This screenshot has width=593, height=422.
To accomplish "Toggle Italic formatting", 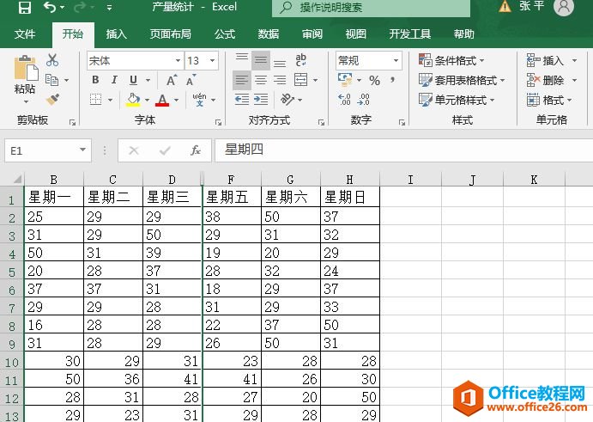I will 114,80.
